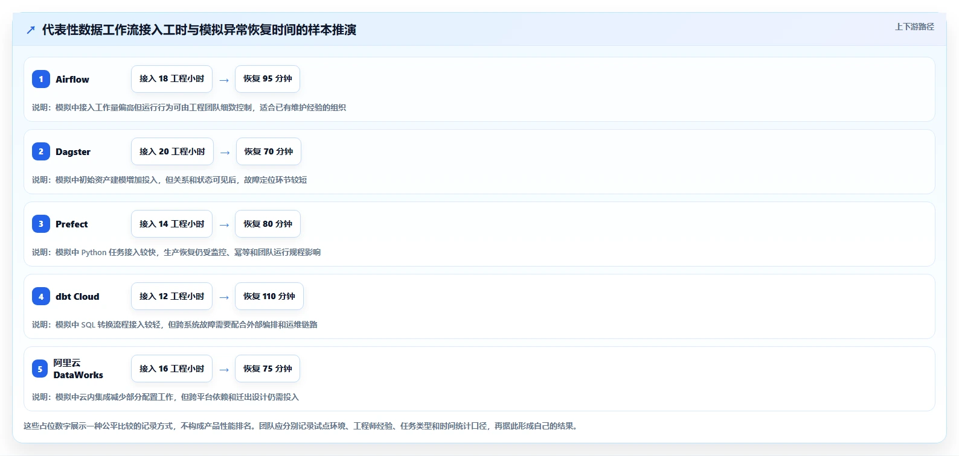Click the arrow in the Dagster row

pos(225,153)
